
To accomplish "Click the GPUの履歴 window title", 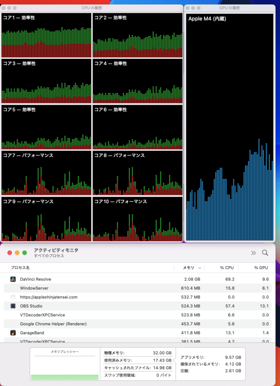I will coord(230,8).
